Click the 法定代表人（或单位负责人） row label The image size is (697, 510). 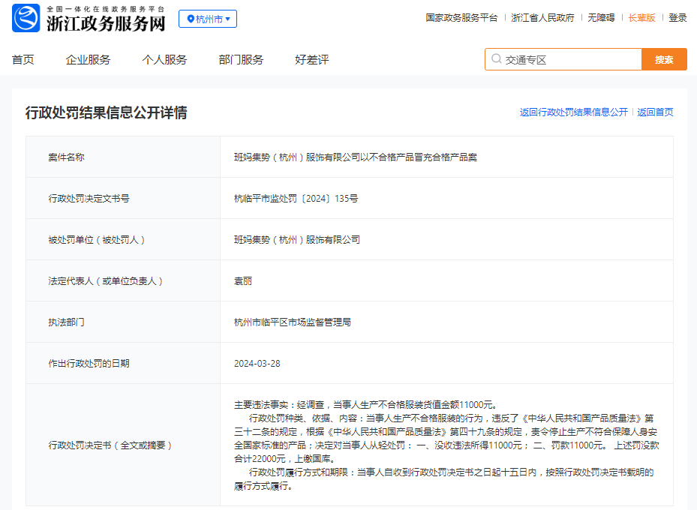tap(105, 281)
